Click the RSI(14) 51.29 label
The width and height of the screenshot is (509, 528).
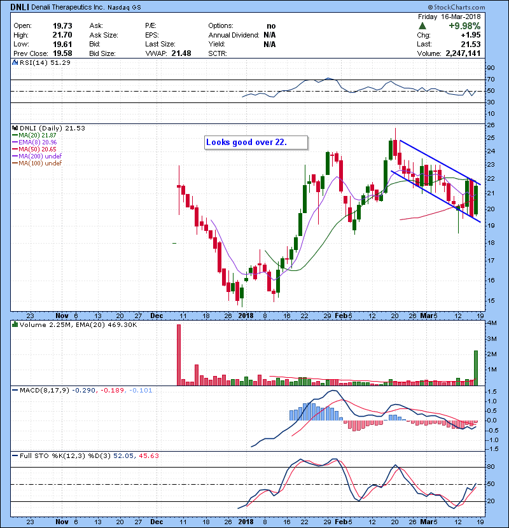tap(45, 62)
